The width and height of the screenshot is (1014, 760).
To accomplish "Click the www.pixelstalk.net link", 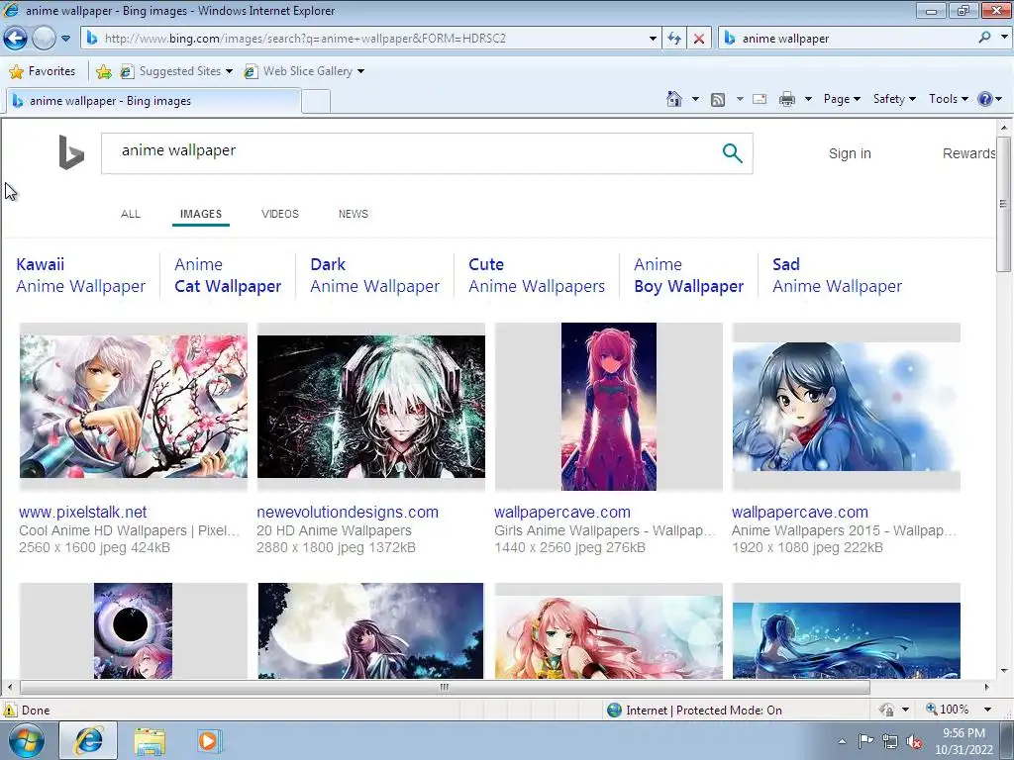I will coord(83,512).
